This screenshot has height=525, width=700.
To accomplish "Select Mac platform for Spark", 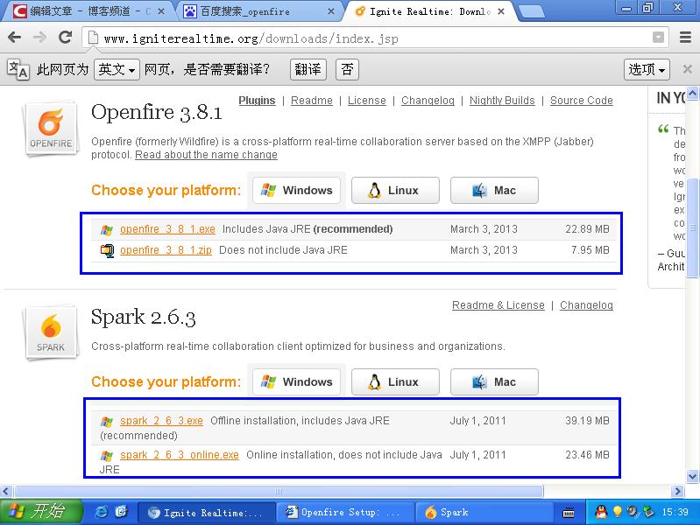I will [494, 382].
